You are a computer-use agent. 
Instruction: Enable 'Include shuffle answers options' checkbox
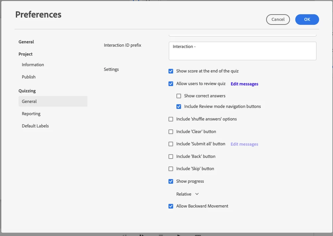click(171, 119)
